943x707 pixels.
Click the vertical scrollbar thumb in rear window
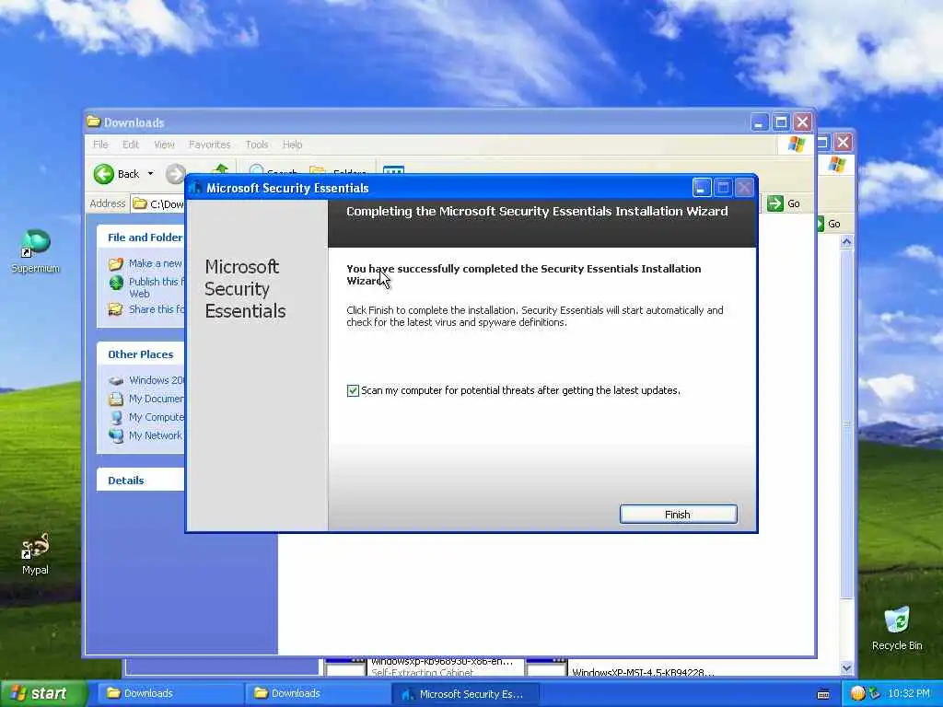846,423
